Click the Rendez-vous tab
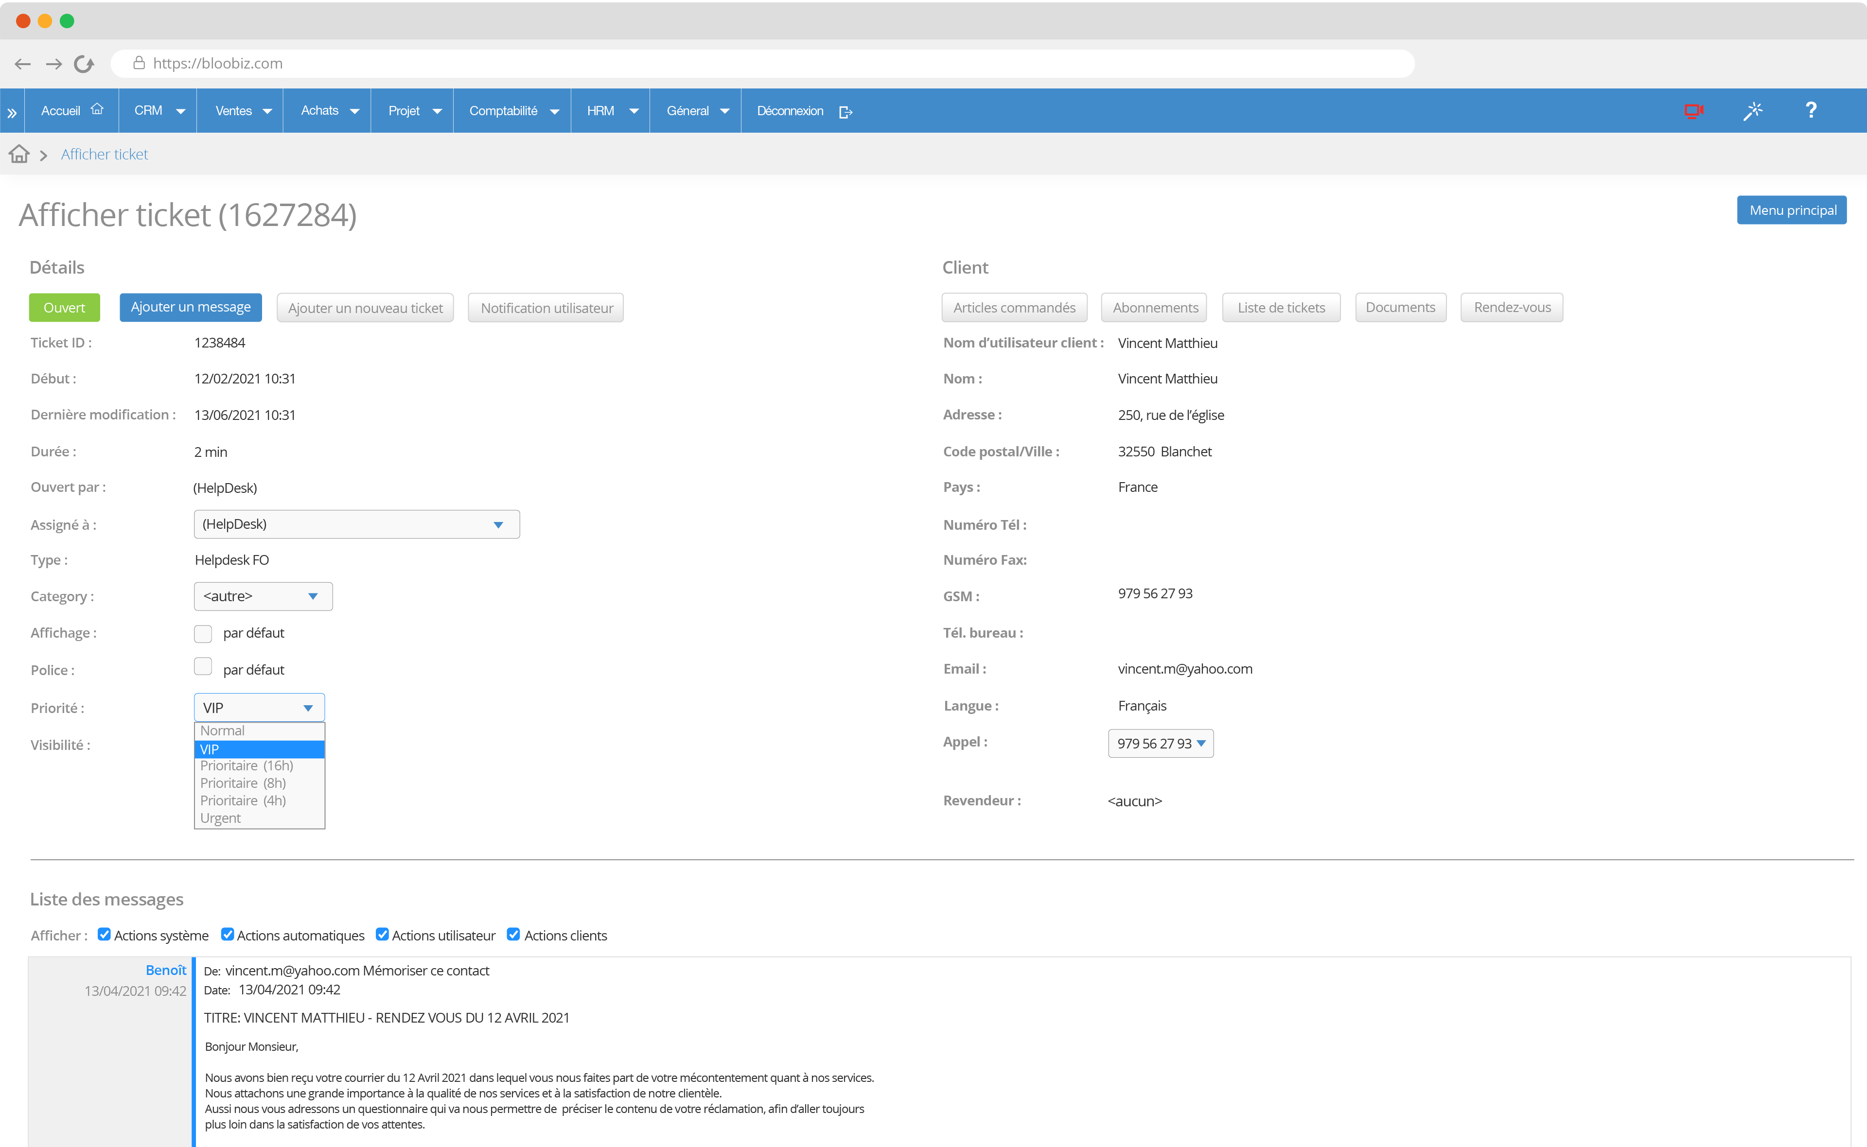The width and height of the screenshot is (1867, 1147). coord(1512,308)
